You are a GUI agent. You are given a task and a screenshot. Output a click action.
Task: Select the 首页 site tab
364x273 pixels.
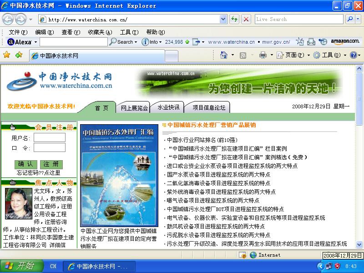pos(101,108)
